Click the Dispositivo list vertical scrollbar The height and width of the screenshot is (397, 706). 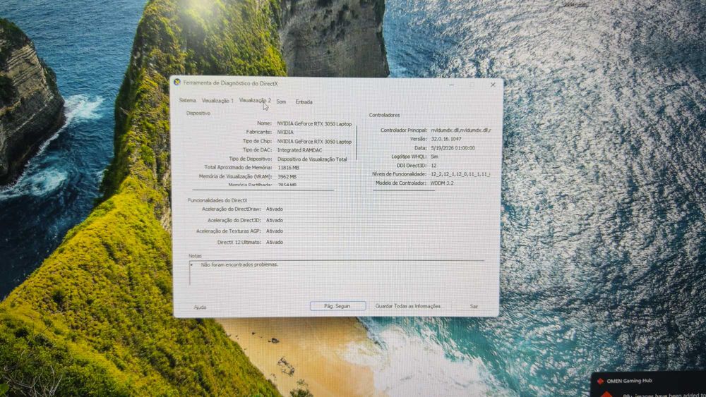pyautogui.click(x=357, y=142)
